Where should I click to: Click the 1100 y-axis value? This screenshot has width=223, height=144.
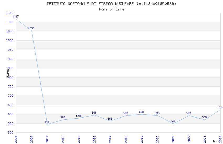point(10,22)
